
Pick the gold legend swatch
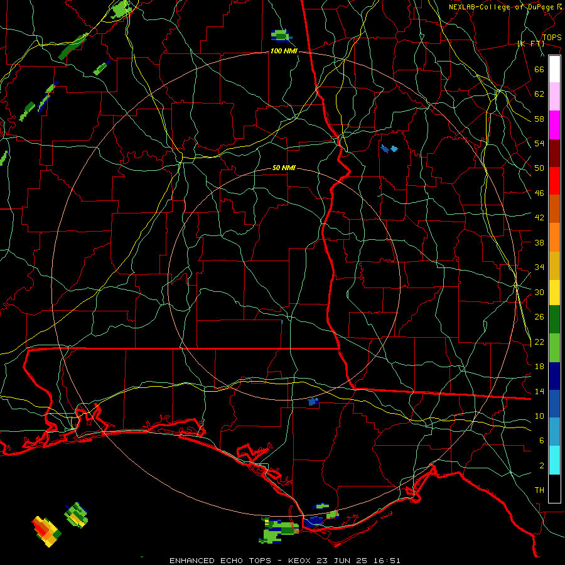(x=554, y=266)
